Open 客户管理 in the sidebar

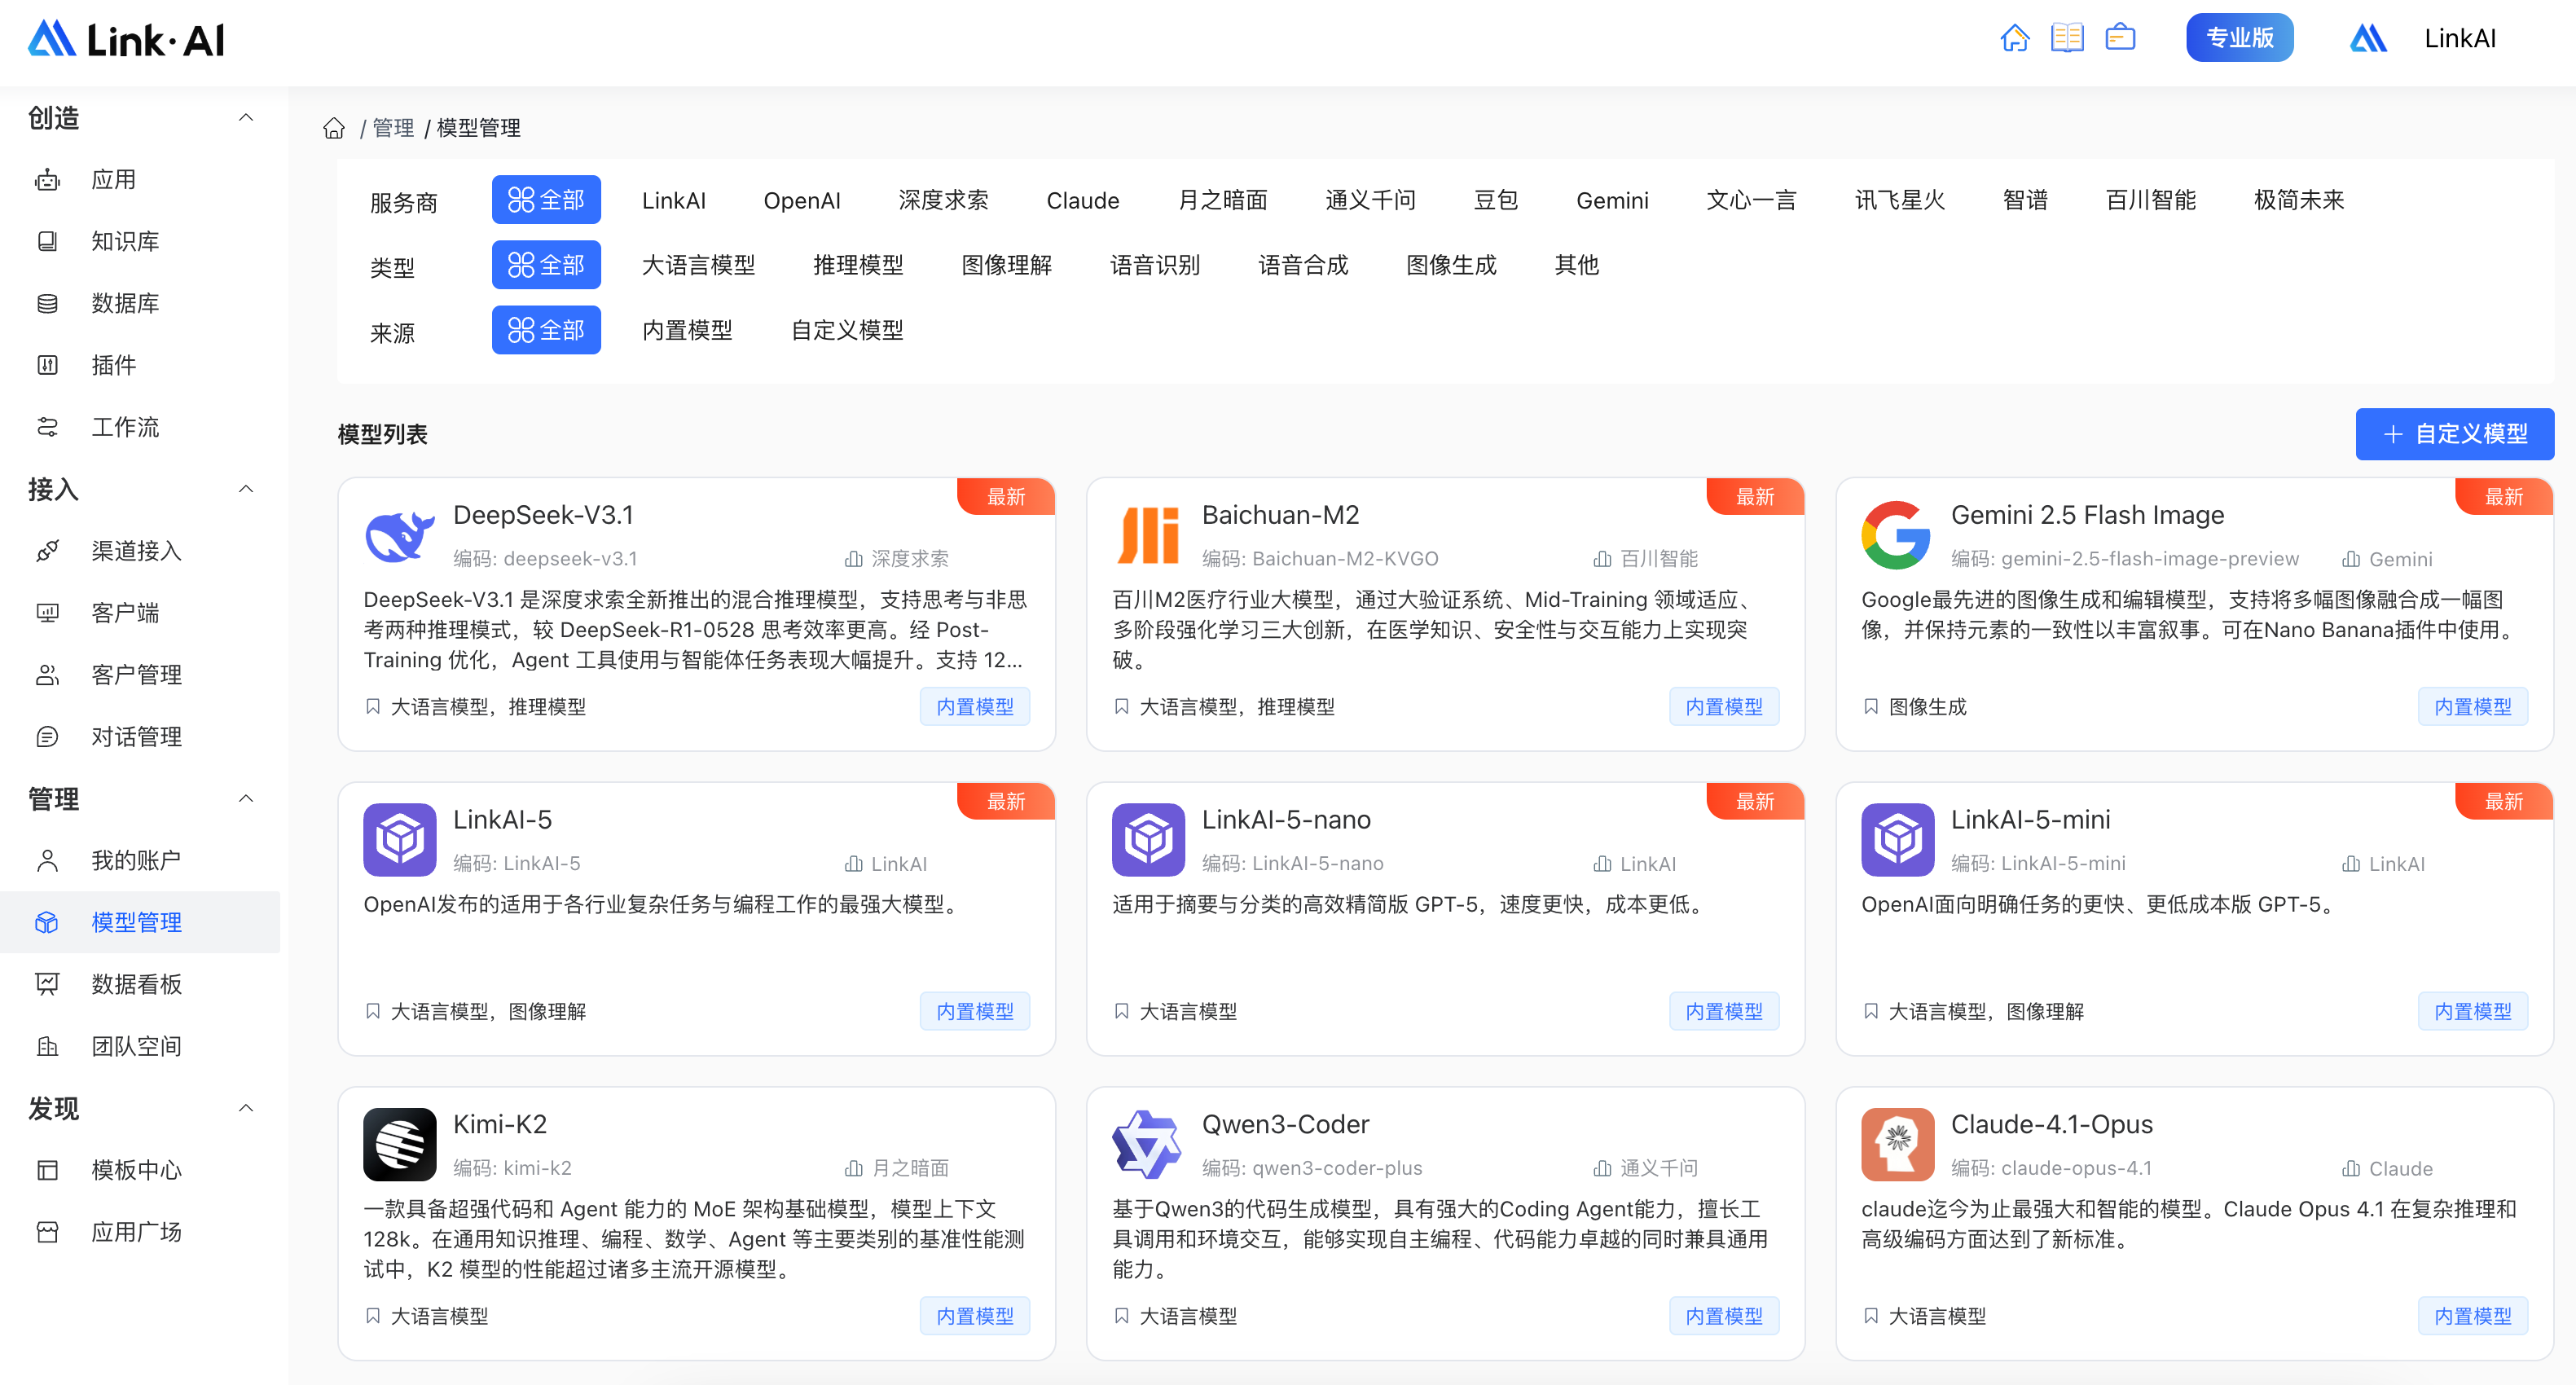coord(140,675)
